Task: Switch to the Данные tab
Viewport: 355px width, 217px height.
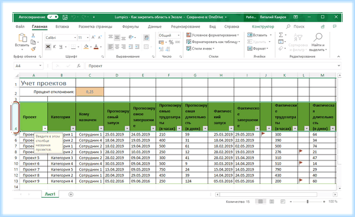Action: pos(154,27)
